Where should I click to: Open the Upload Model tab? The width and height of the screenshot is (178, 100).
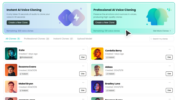pos(85,39)
